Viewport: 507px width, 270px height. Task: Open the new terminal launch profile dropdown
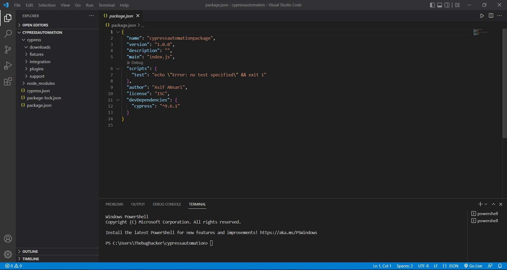pyautogui.click(x=486, y=204)
